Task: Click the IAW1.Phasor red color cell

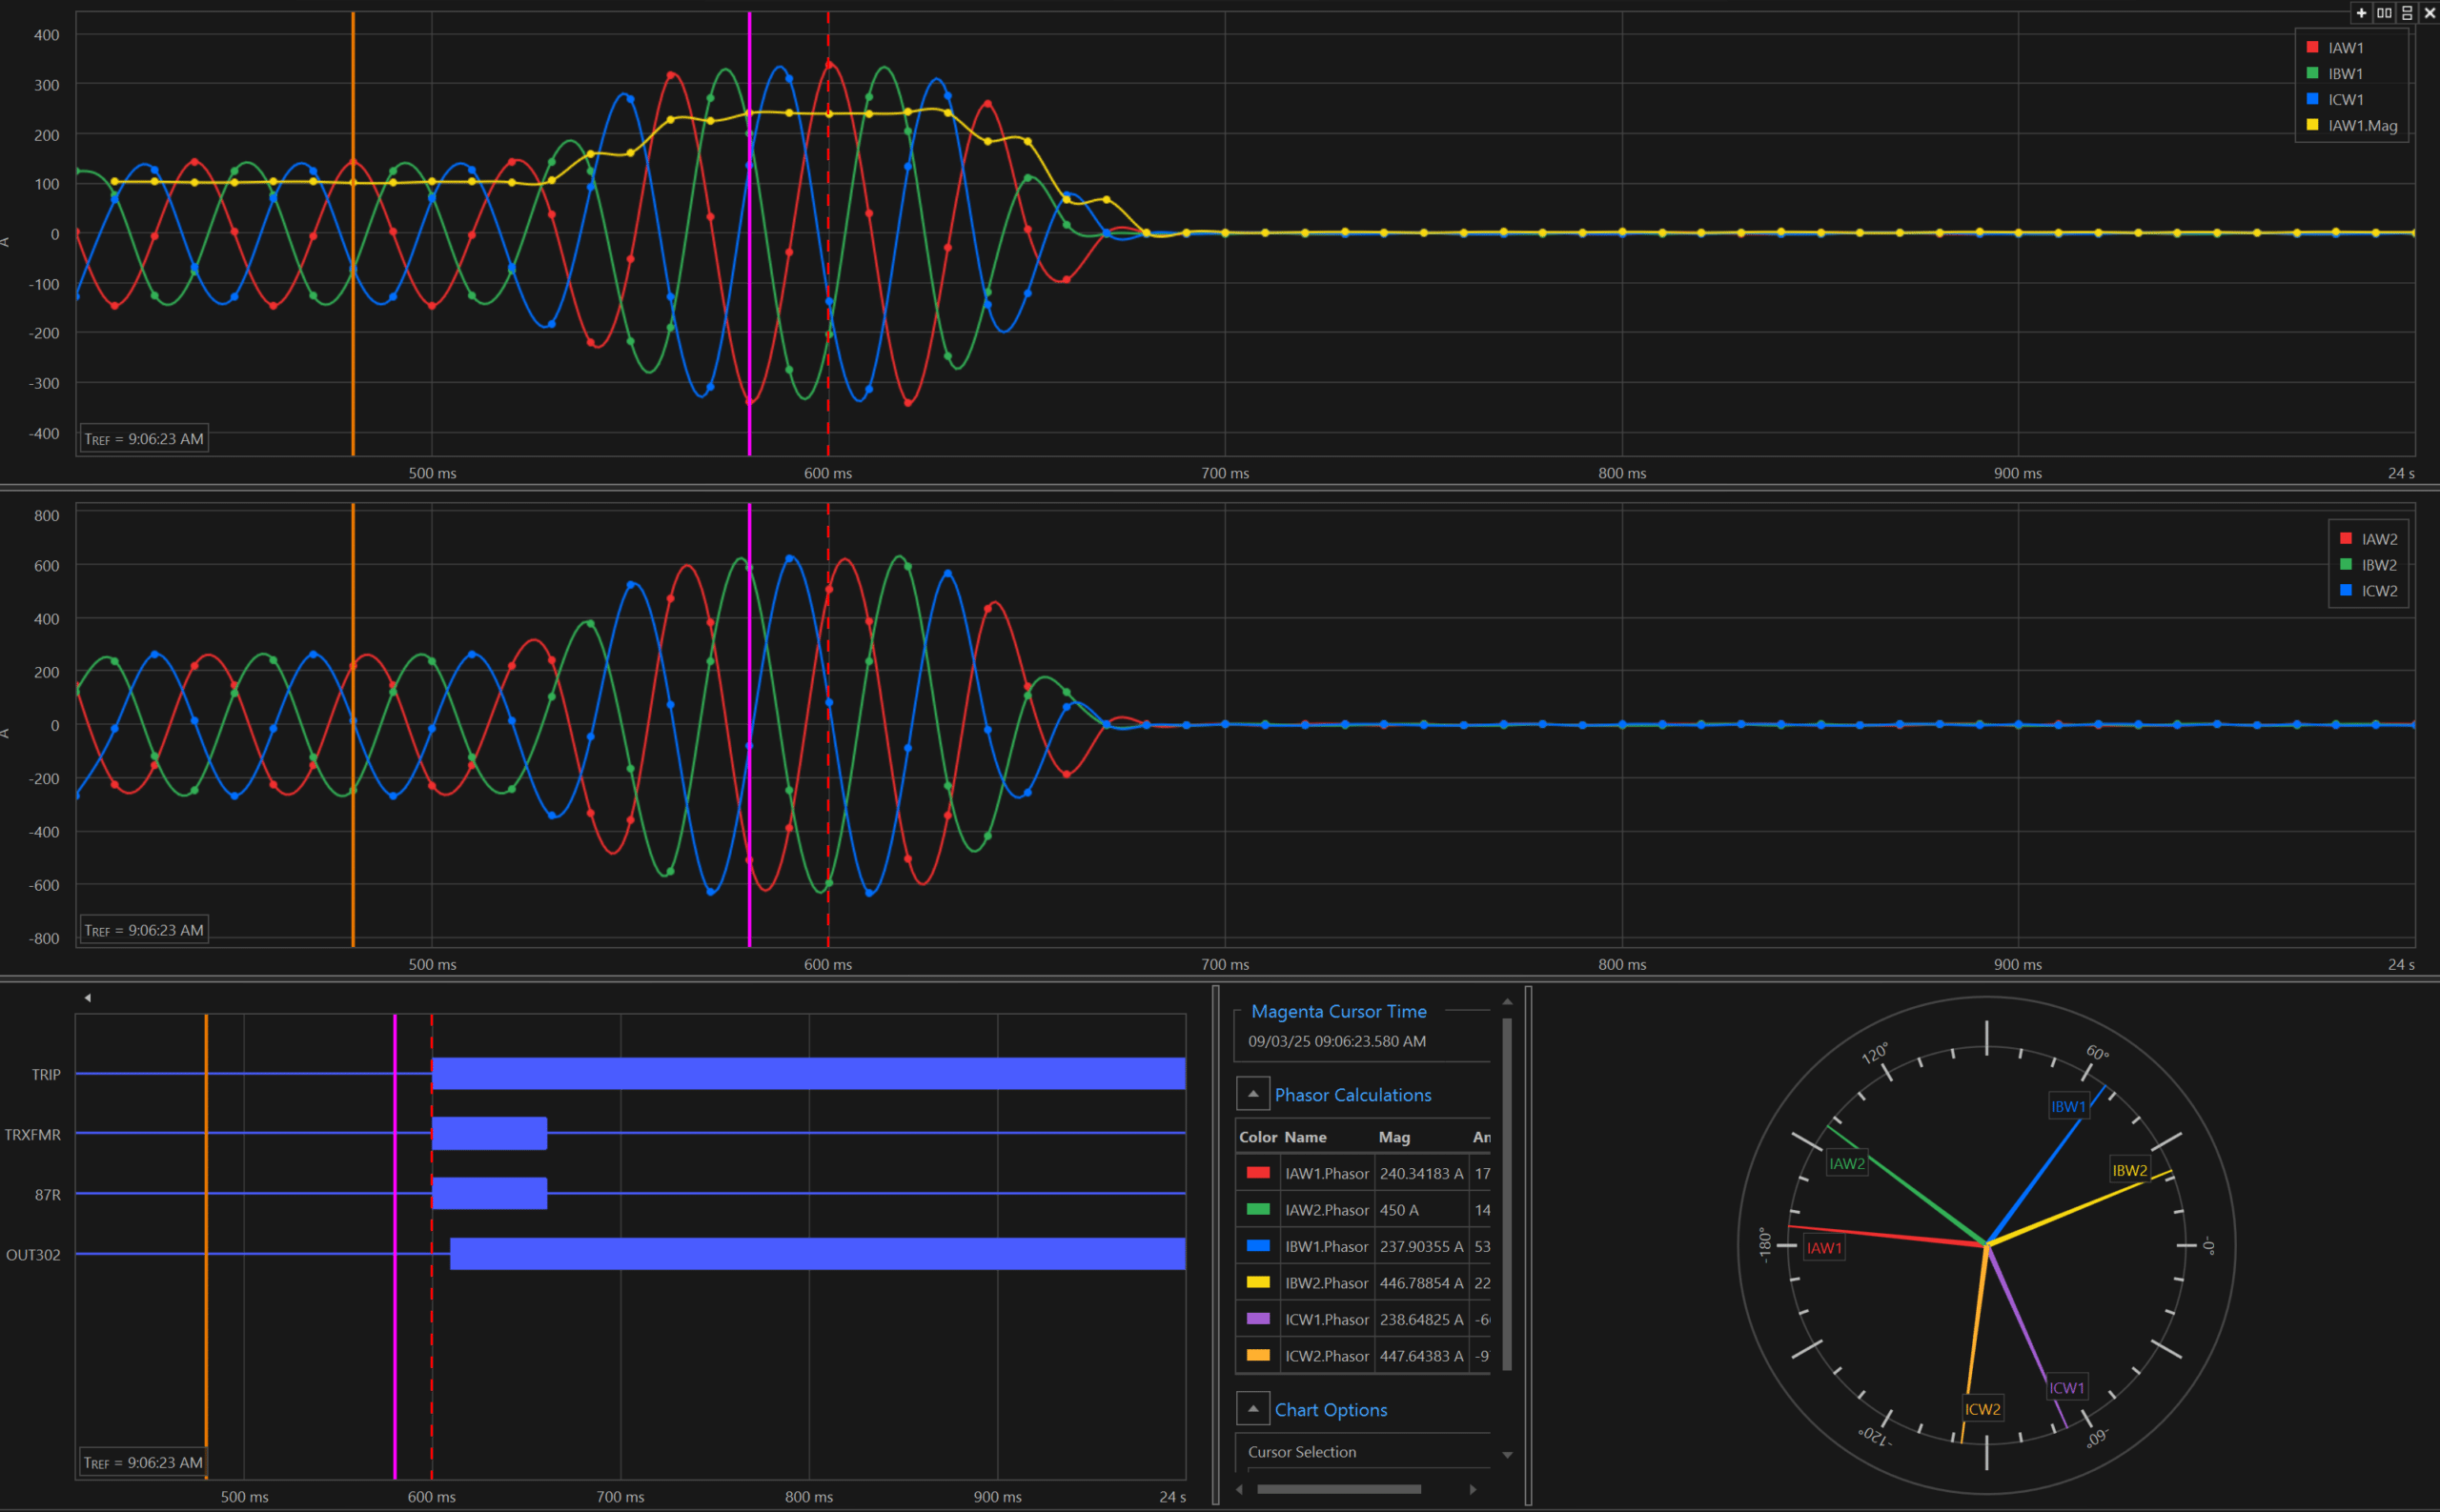Action: click(x=1258, y=1173)
